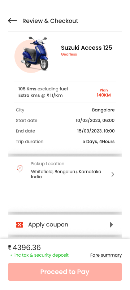
Task: Go back using the left arrow icon
Action: pos(12,21)
